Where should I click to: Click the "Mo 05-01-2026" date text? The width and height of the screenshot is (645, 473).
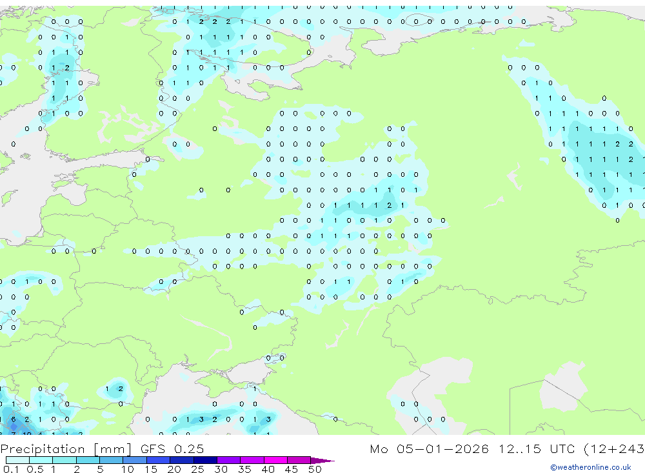[x=430, y=448]
